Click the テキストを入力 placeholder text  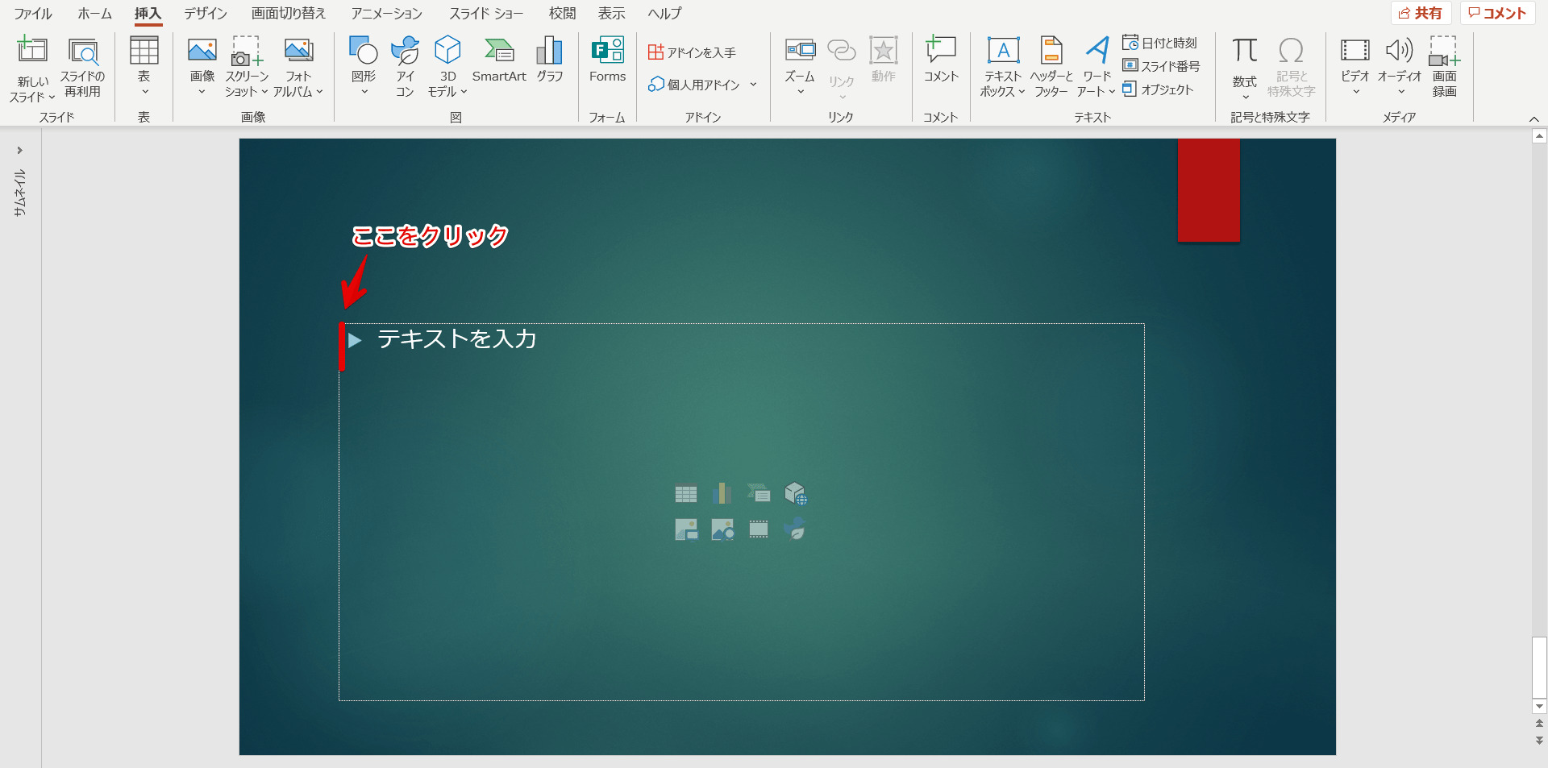tap(457, 338)
